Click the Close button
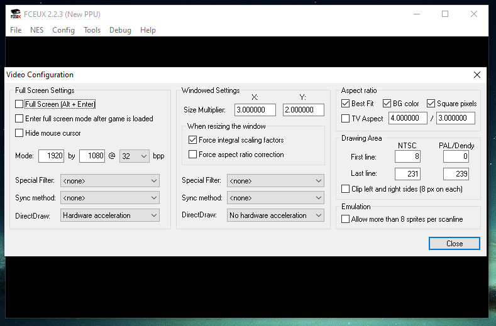The image size is (496, 326). [454, 244]
